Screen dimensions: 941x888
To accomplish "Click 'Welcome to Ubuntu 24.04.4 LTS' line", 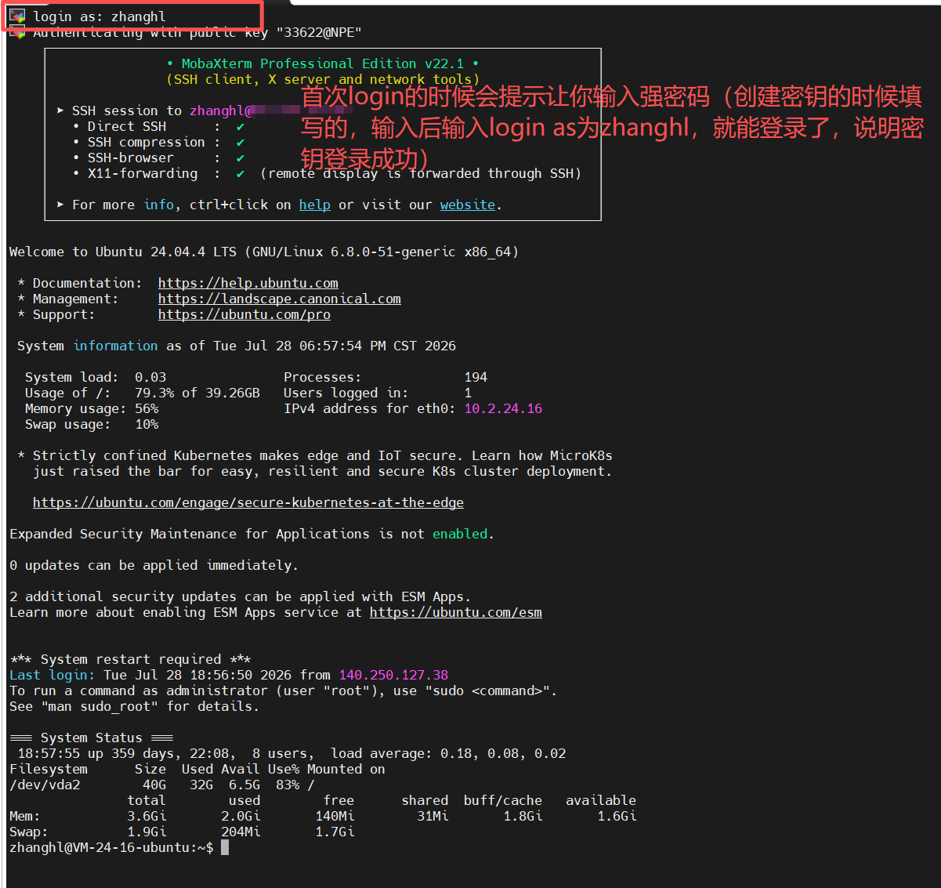I will click(264, 252).
